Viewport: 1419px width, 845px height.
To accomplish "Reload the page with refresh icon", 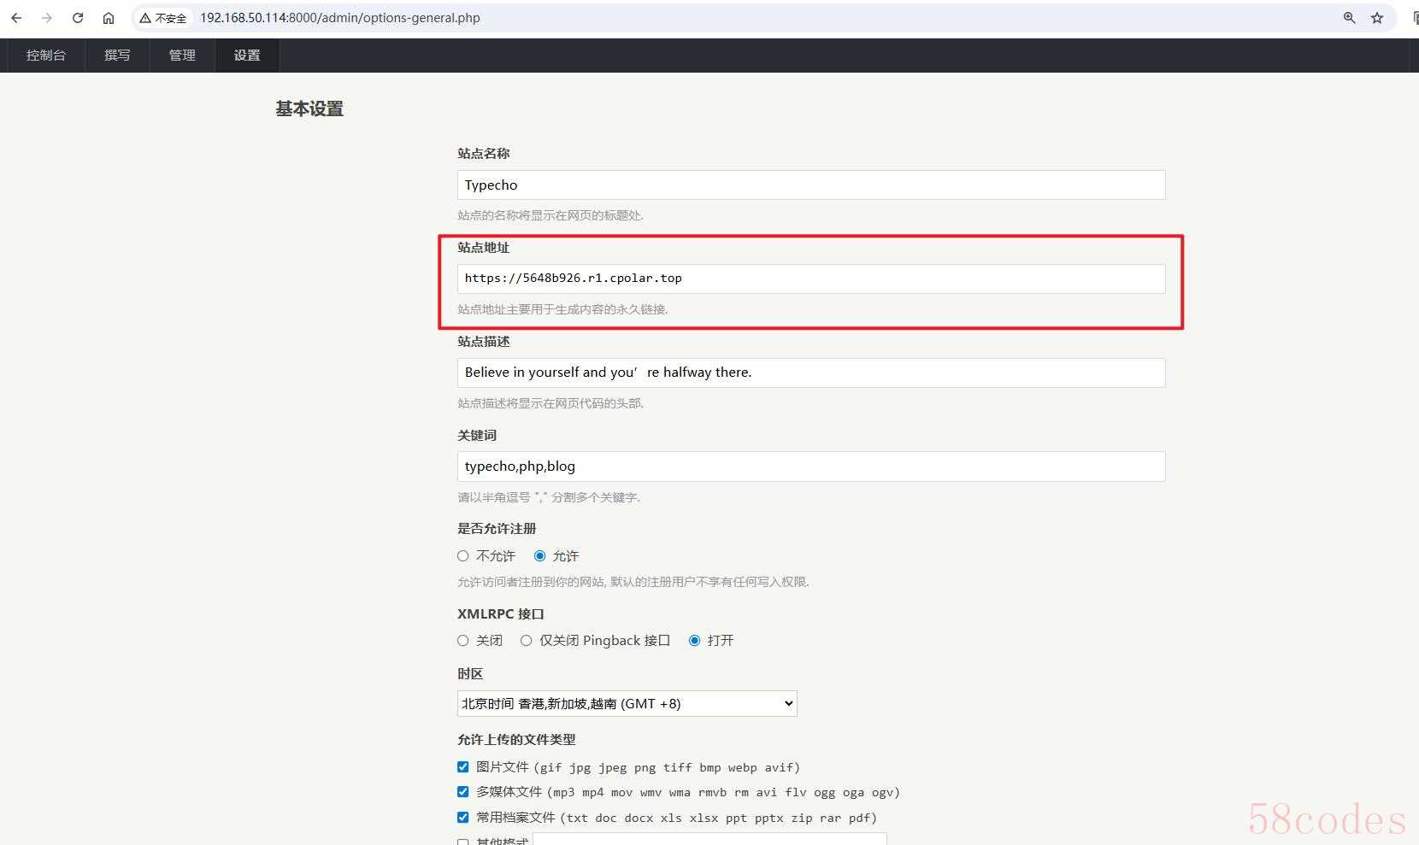I will click(x=78, y=18).
